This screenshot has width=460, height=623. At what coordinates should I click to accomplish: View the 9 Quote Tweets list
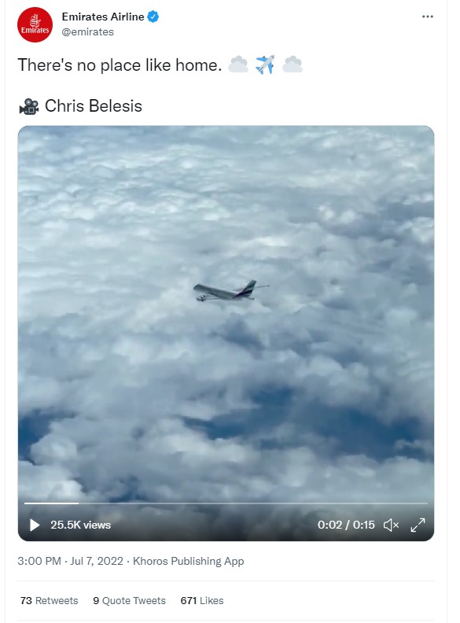click(x=129, y=600)
